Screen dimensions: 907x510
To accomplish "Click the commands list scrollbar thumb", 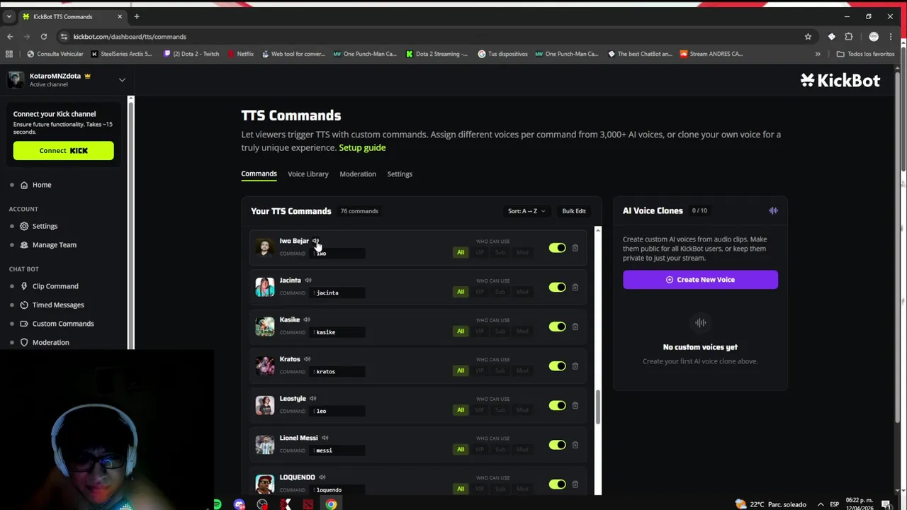I will click(x=597, y=407).
